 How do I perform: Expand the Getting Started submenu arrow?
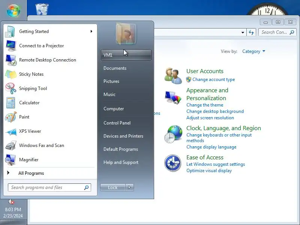(91, 31)
